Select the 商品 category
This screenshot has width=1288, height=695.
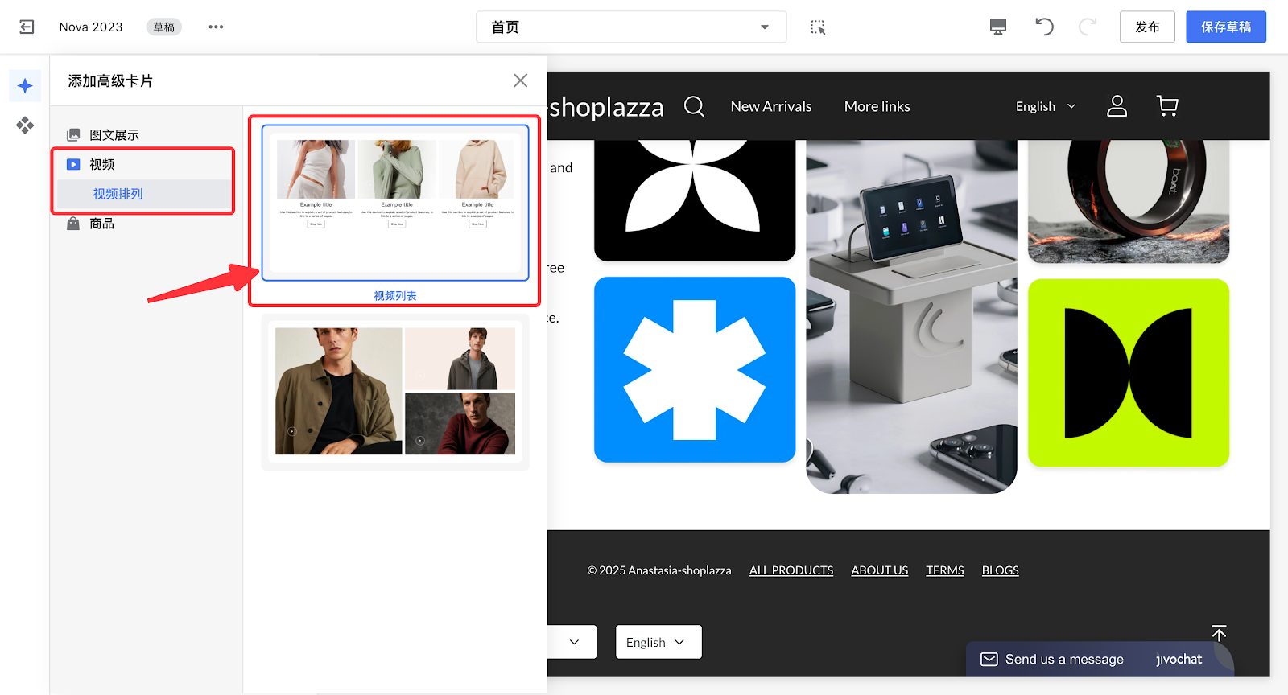(x=101, y=224)
